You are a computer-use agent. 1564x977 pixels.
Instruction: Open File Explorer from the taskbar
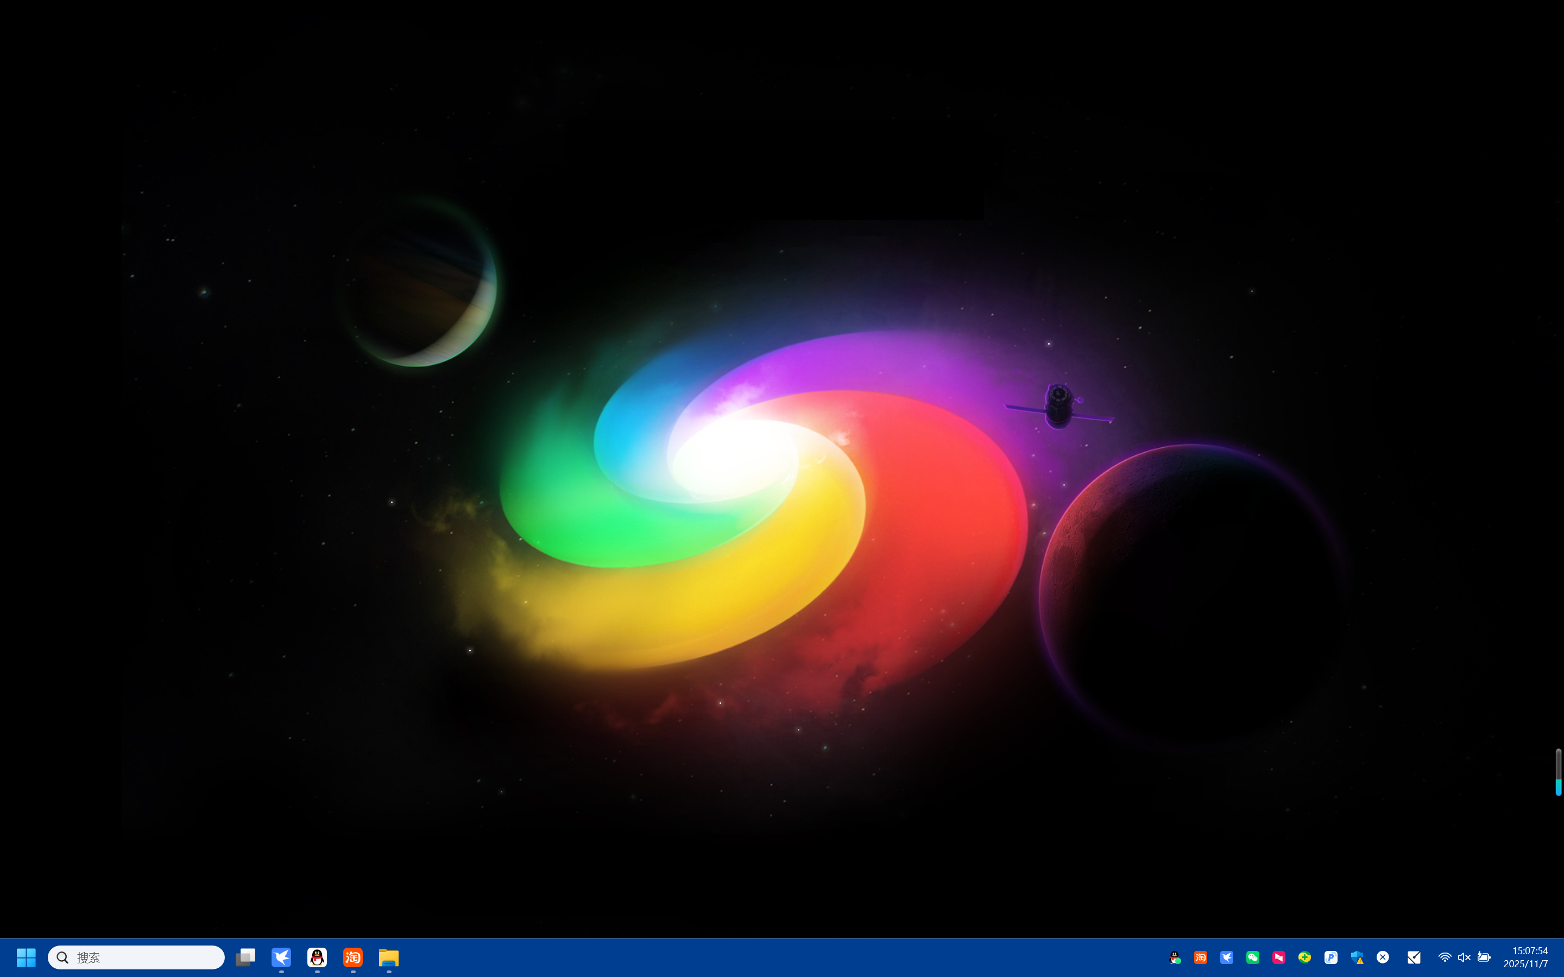pyautogui.click(x=389, y=957)
